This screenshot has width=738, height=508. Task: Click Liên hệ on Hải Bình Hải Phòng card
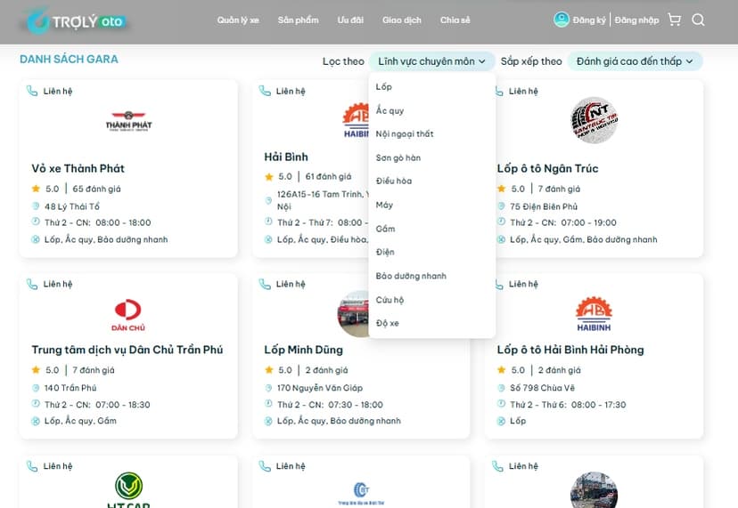click(523, 284)
